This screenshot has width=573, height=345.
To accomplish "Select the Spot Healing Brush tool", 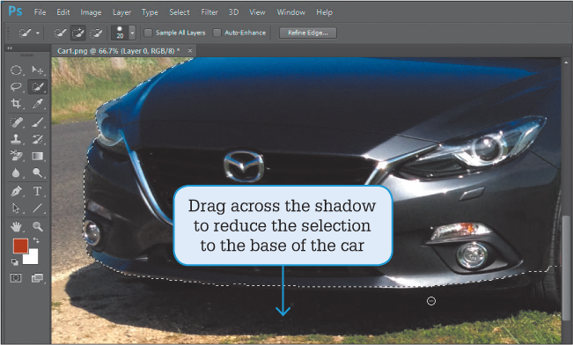I will (x=16, y=122).
